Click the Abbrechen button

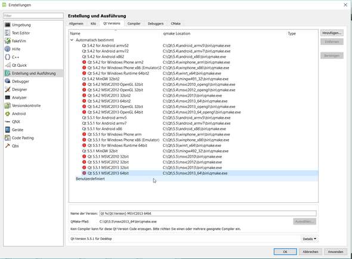[310, 252]
